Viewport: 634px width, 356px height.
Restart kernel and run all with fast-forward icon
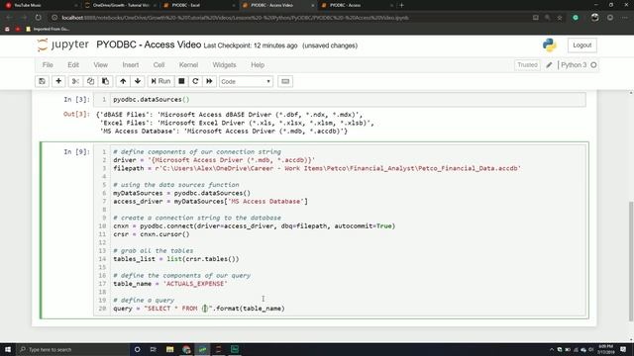tap(209, 81)
